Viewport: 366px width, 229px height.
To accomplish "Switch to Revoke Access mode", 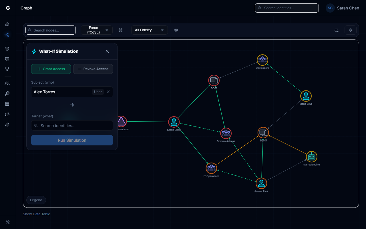I will [x=93, y=69].
